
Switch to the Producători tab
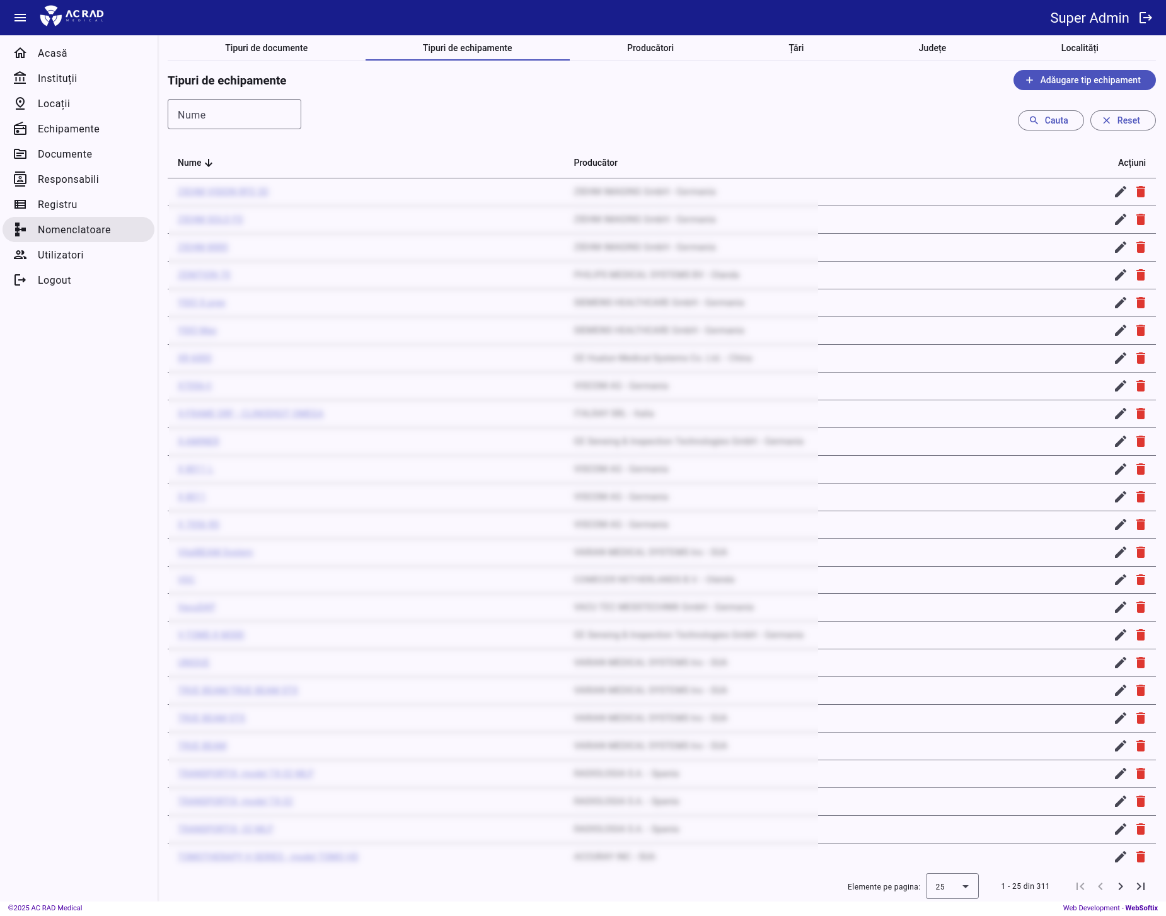(x=650, y=48)
